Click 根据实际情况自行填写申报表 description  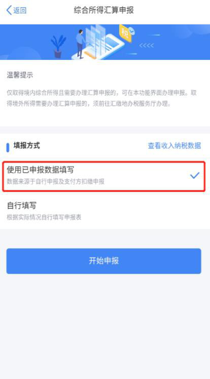coord(44,217)
